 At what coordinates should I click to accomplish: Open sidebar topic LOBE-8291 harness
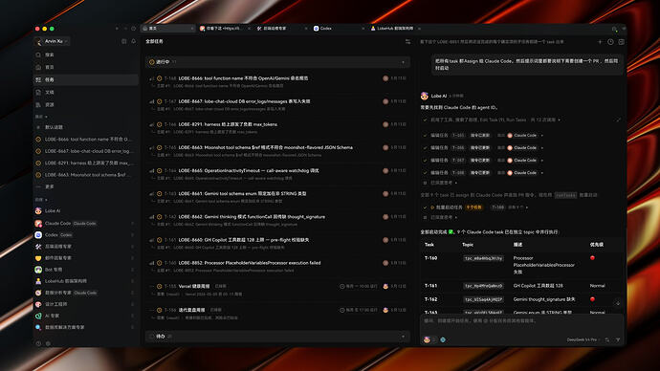pyautogui.click(x=86, y=163)
